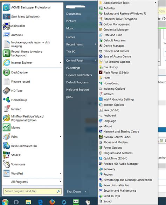Launch Firefox from the taskbar
The image size is (166, 205).
pyautogui.click(x=52, y=202)
